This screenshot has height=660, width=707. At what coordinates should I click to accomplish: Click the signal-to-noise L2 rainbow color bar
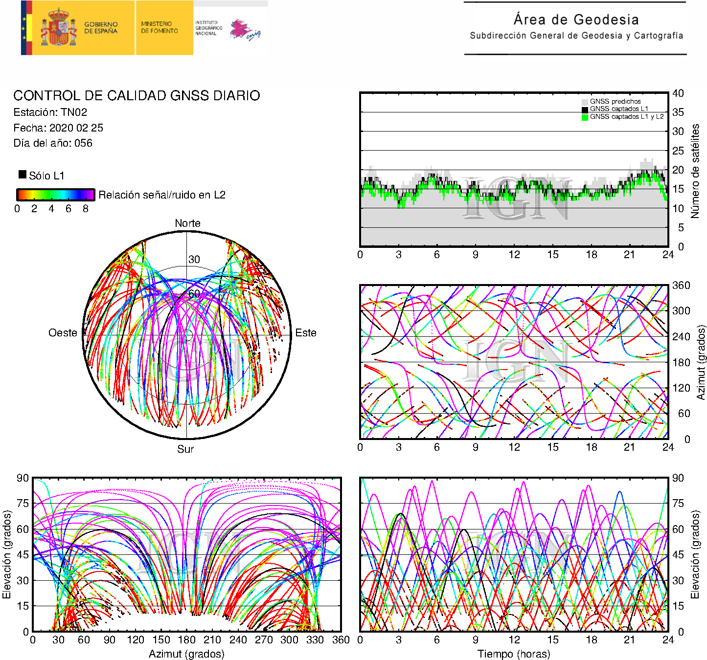click(55, 195)
